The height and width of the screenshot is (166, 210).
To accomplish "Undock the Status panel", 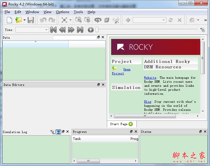I will tap(201, 132).
